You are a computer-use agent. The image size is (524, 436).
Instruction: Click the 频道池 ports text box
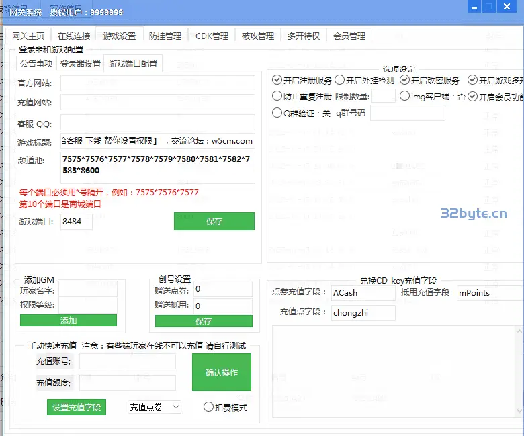(158, 168)
